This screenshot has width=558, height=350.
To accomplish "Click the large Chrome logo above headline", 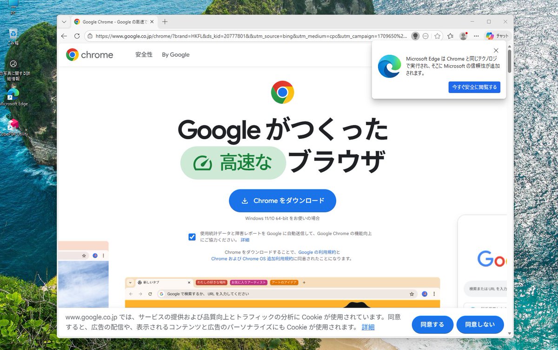I will [x=282, y=92].
